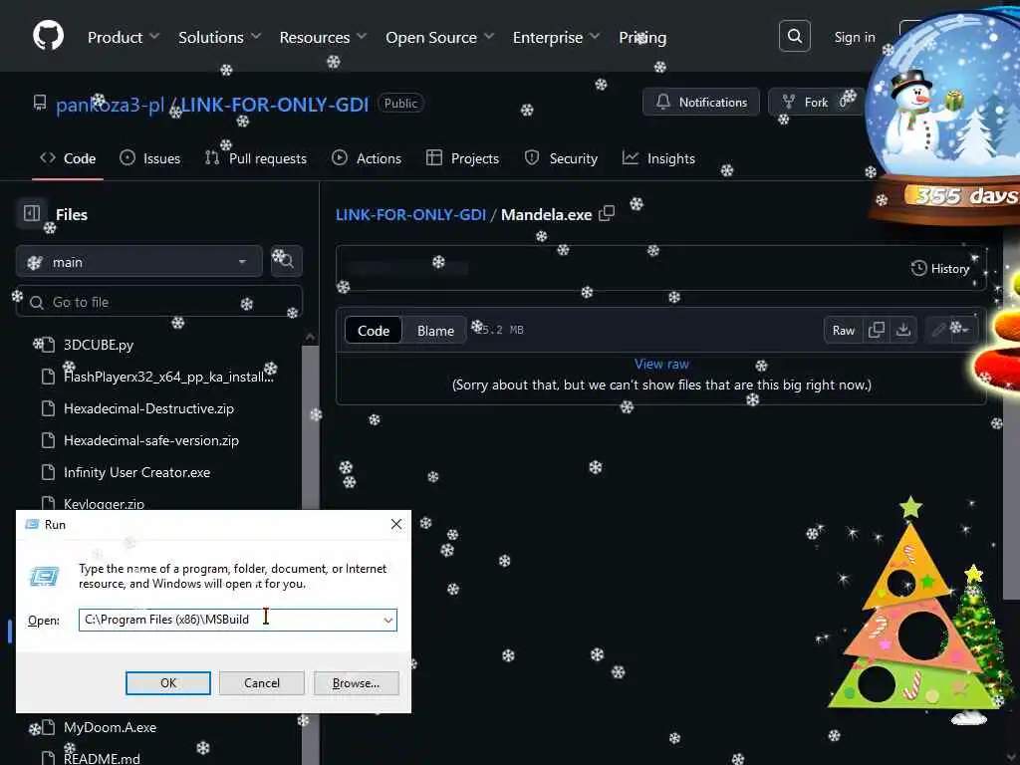Click file icon beside Infinity User Creator.exe
This screenshot has height=765, width=1020.
coord(48,472)
